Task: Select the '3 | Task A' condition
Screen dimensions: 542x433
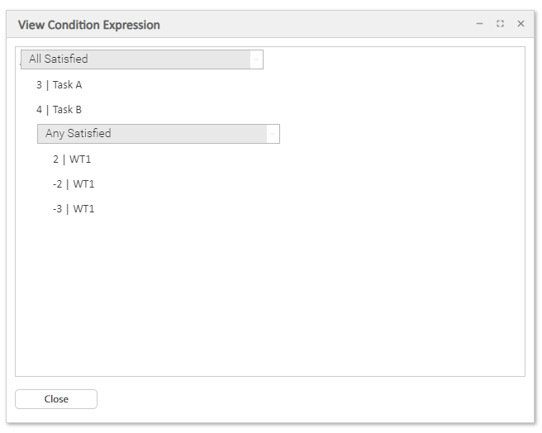Action: click(x=59, y=85)
